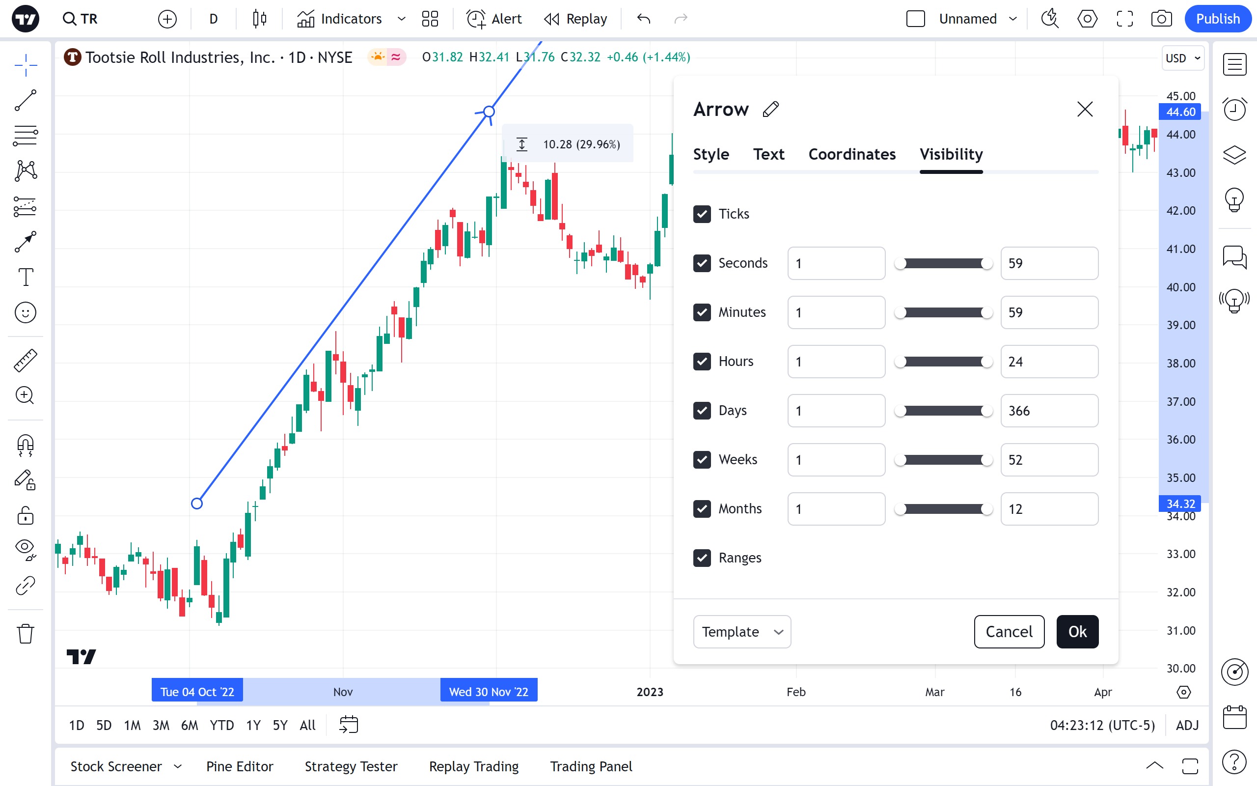Disable the Days visibility checkbox

pos(702,411)
